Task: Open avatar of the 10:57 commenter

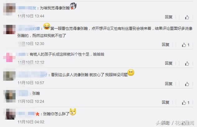Action: pyautogui.click(x=9, y=76)
